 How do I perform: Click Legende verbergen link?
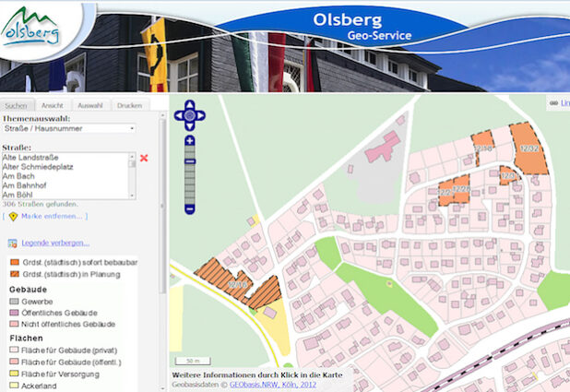coord(55,243)
